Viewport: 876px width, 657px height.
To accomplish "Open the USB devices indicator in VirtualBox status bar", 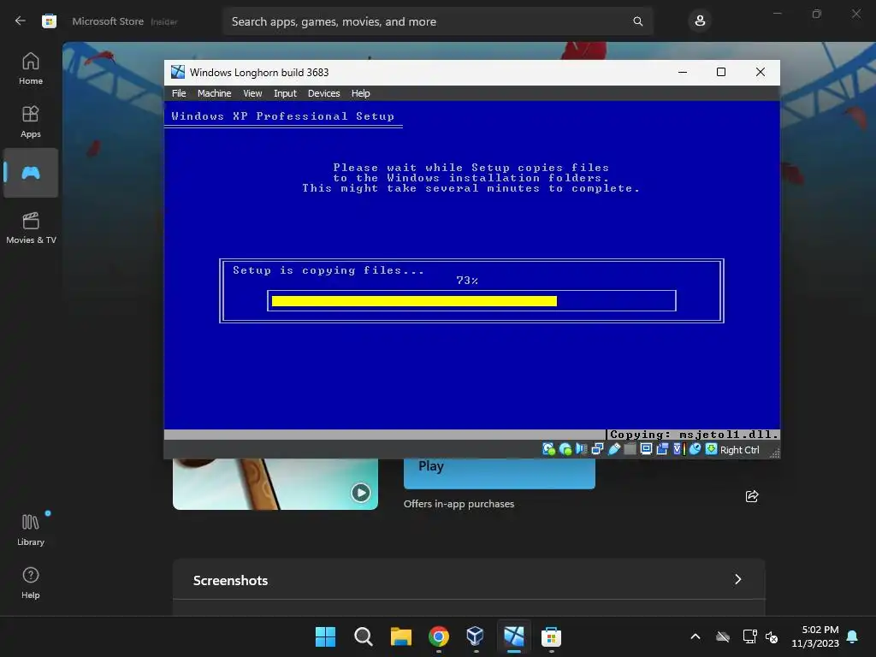I will (x=614, y=450).
